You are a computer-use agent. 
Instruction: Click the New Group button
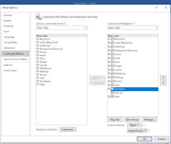(132, 120)
